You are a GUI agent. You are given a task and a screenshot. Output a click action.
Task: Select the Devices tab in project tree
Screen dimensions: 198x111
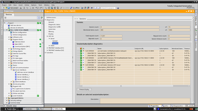coord(9,15)
